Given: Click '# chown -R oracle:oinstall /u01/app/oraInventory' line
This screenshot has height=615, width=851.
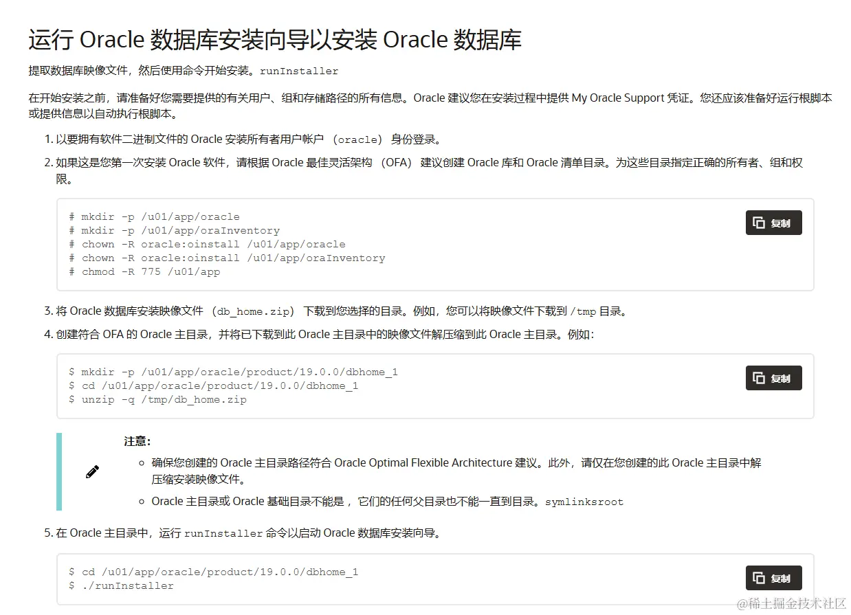Looking at the screenshot, I should coord(227,258).
